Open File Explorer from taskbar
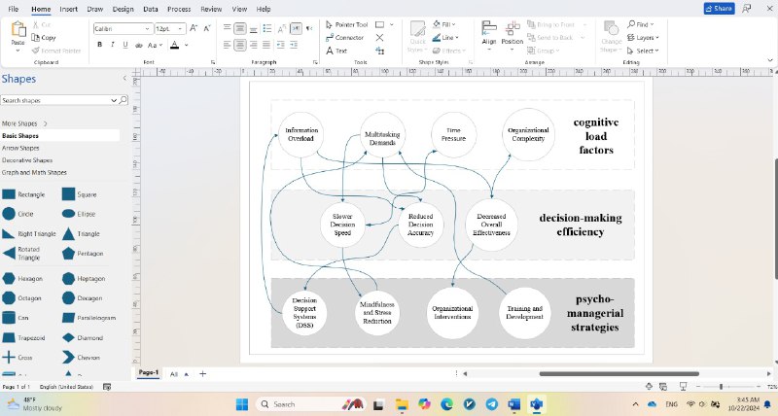 pos(402,404)
